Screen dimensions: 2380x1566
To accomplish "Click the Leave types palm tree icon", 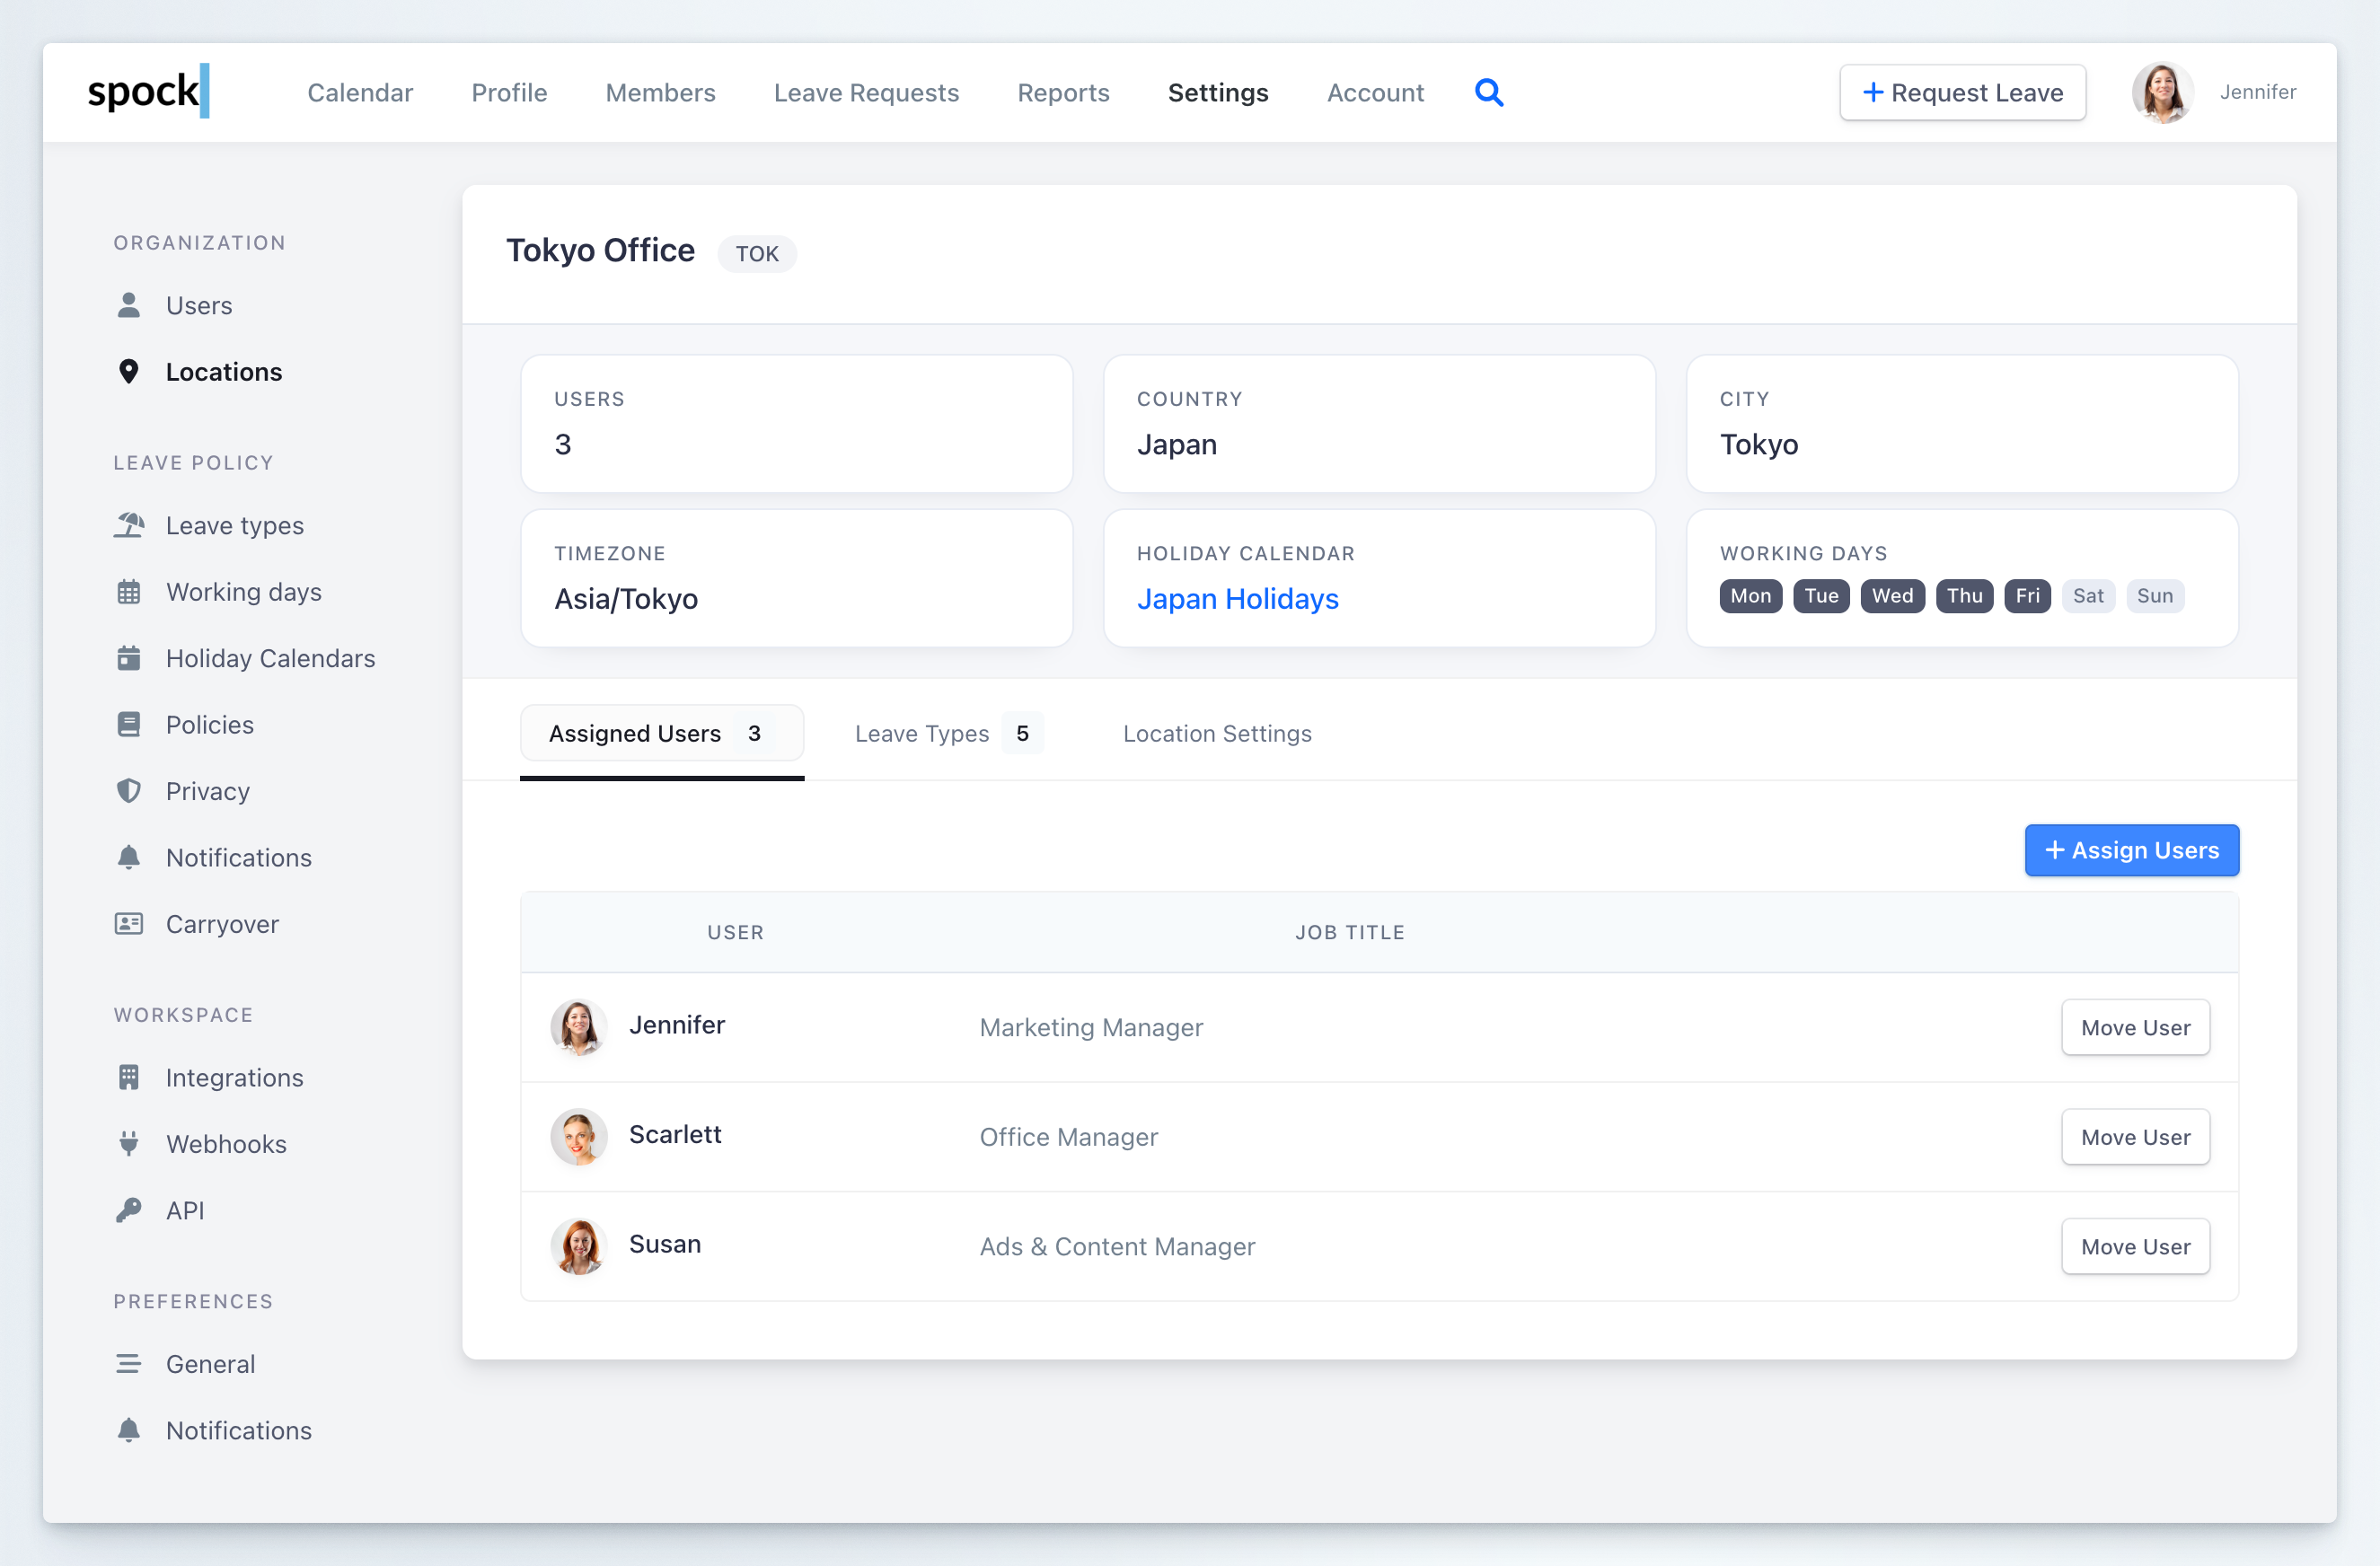I will click(x=129, y=525).
